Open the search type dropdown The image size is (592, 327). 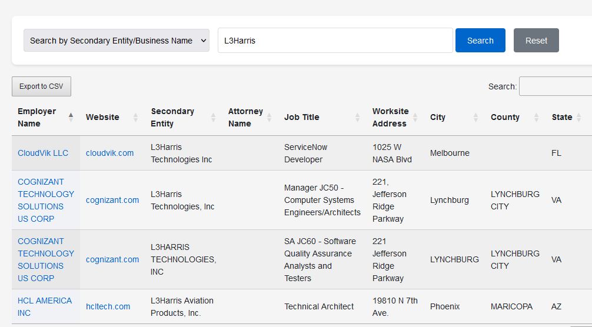click(117, 41)
